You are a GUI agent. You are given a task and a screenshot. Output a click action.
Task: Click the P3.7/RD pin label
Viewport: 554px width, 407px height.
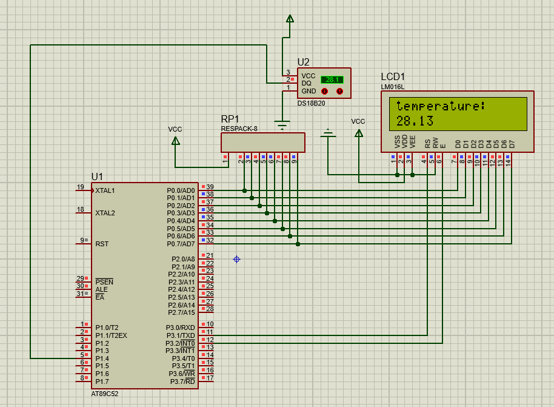tap(182, 382)
